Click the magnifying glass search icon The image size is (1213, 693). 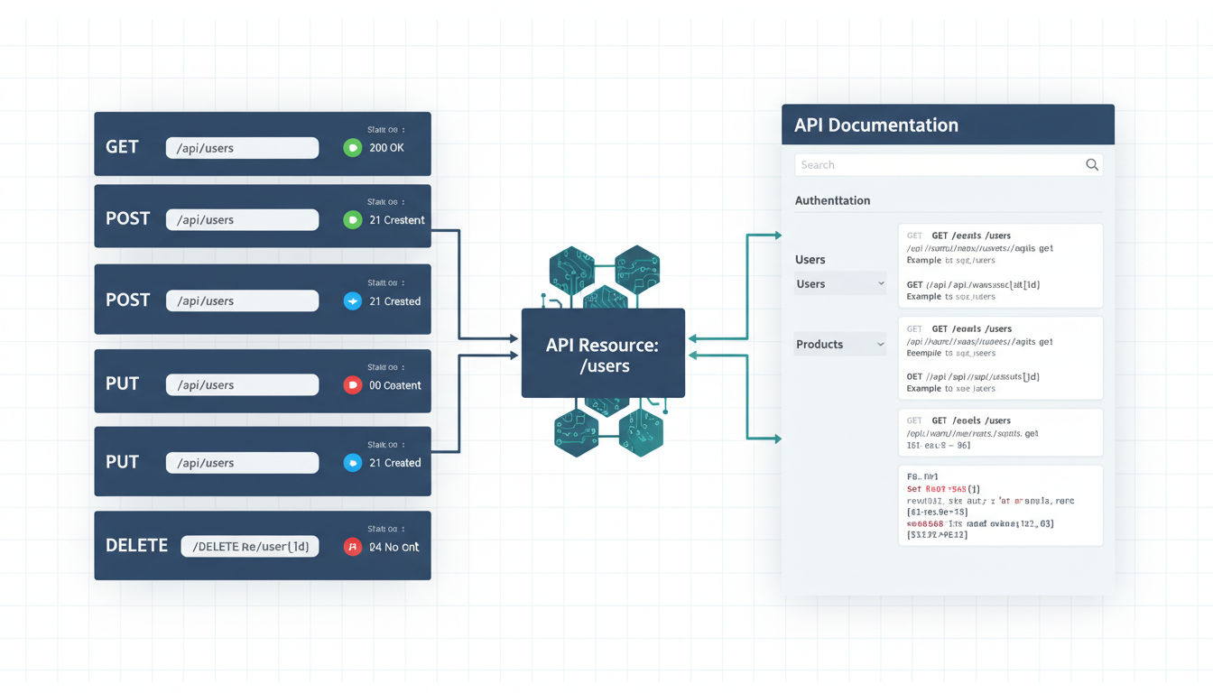1091,164
